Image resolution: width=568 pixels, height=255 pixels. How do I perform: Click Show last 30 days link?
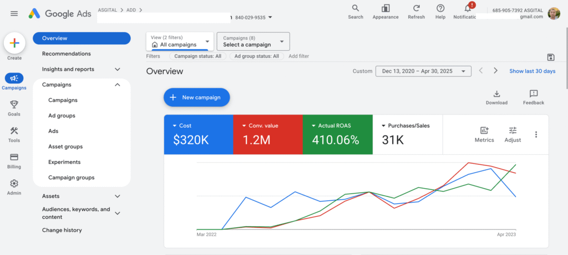tap(532, 71)
